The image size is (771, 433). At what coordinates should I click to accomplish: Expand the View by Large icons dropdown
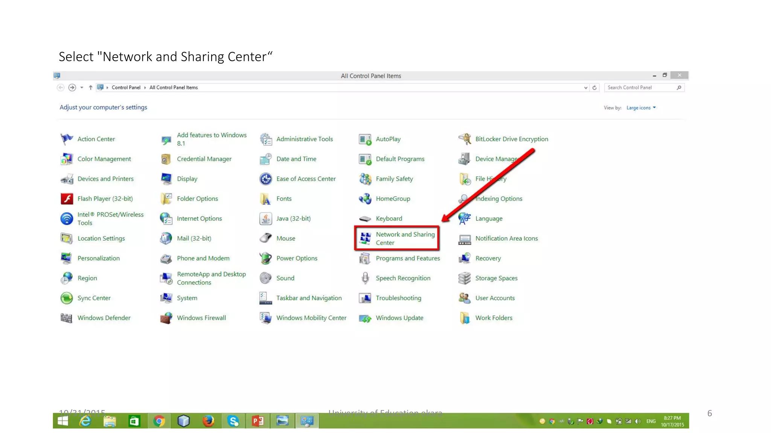click(641, 108)
